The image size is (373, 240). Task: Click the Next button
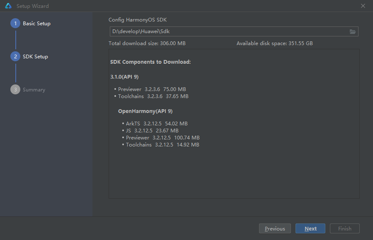(310, 228)
